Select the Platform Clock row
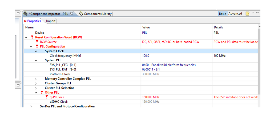 pos(141,74)
